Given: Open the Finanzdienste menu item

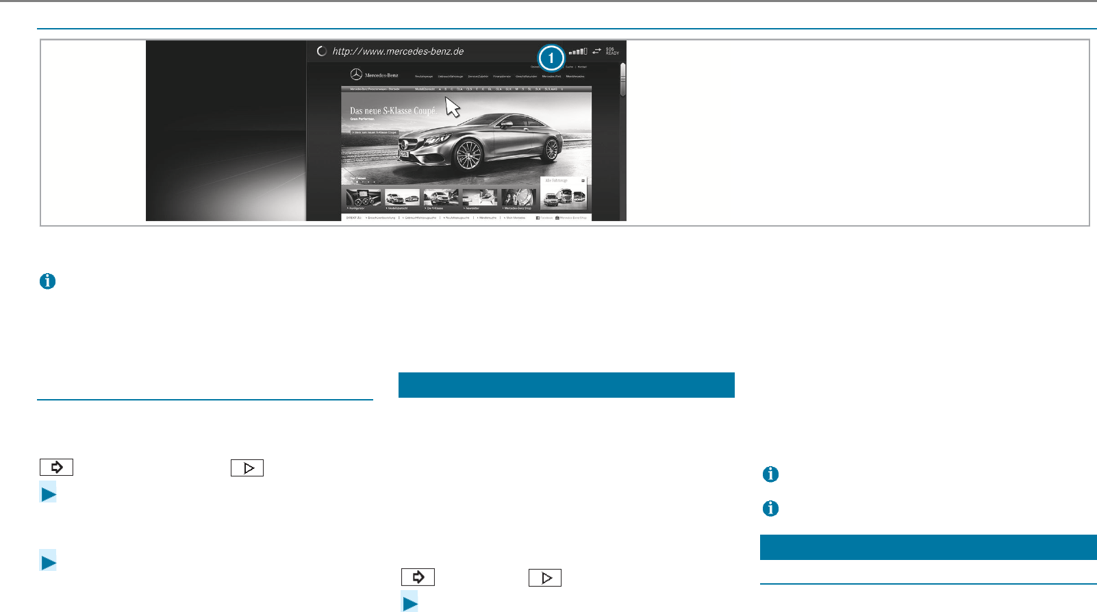Looking at the screenshot, I should [x=502, y=77].
